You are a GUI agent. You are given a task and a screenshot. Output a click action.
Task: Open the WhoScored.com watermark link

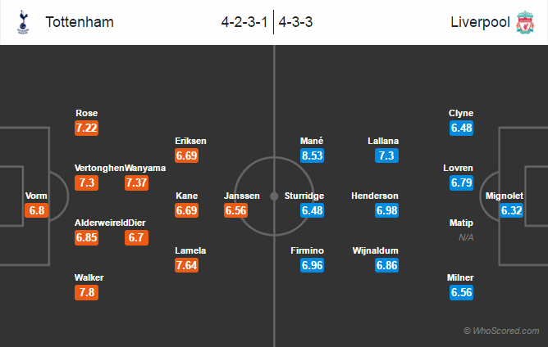click(x=501, y=331)
